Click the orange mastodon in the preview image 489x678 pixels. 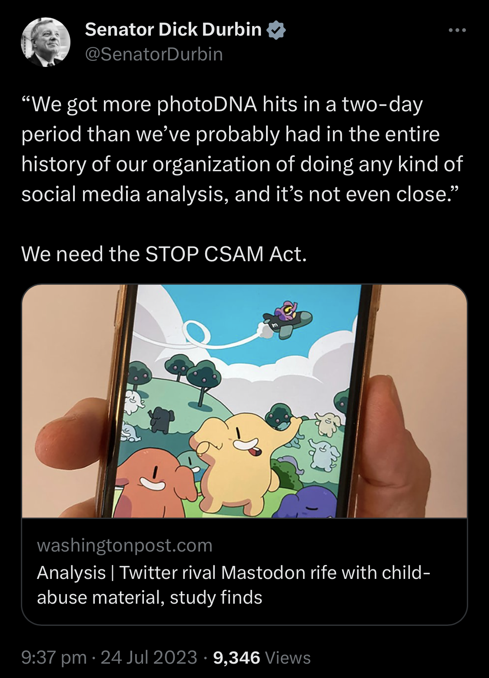[152, 482]
